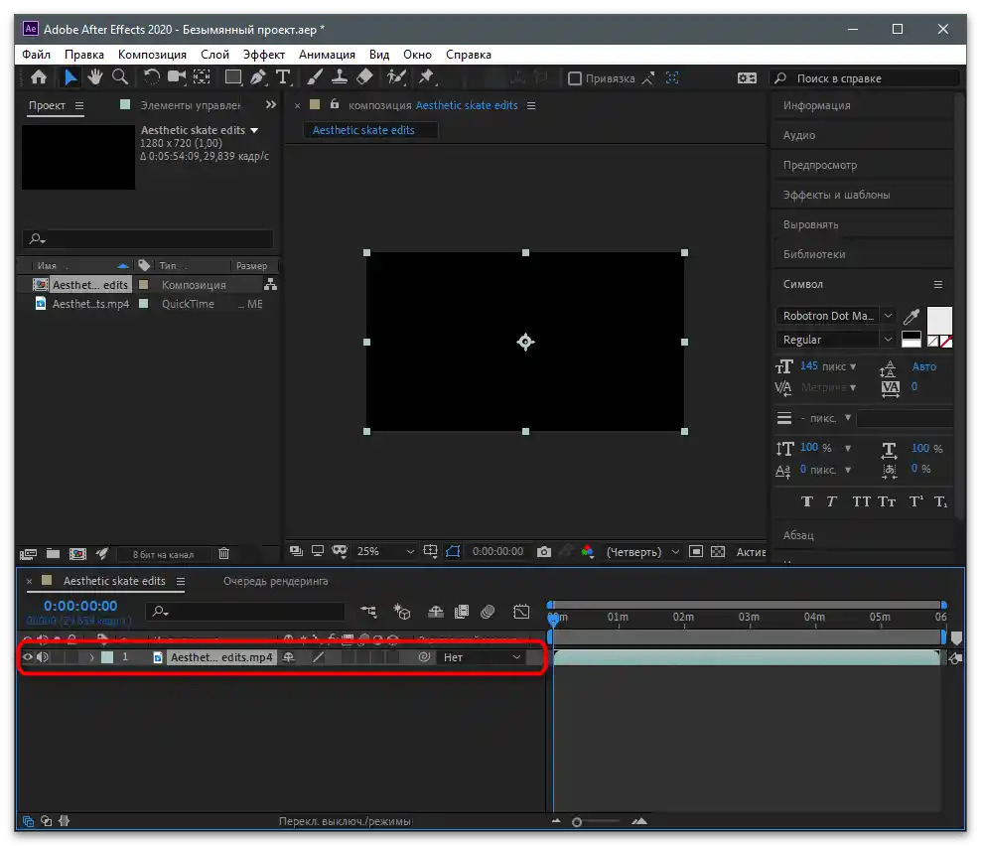981x846 pixels.
Task: Click the white fill color swatch
Action: (x=939, y=320)
